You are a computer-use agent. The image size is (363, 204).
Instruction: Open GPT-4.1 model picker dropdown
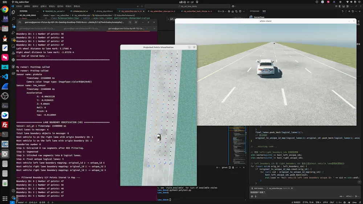tap(350, 196)
